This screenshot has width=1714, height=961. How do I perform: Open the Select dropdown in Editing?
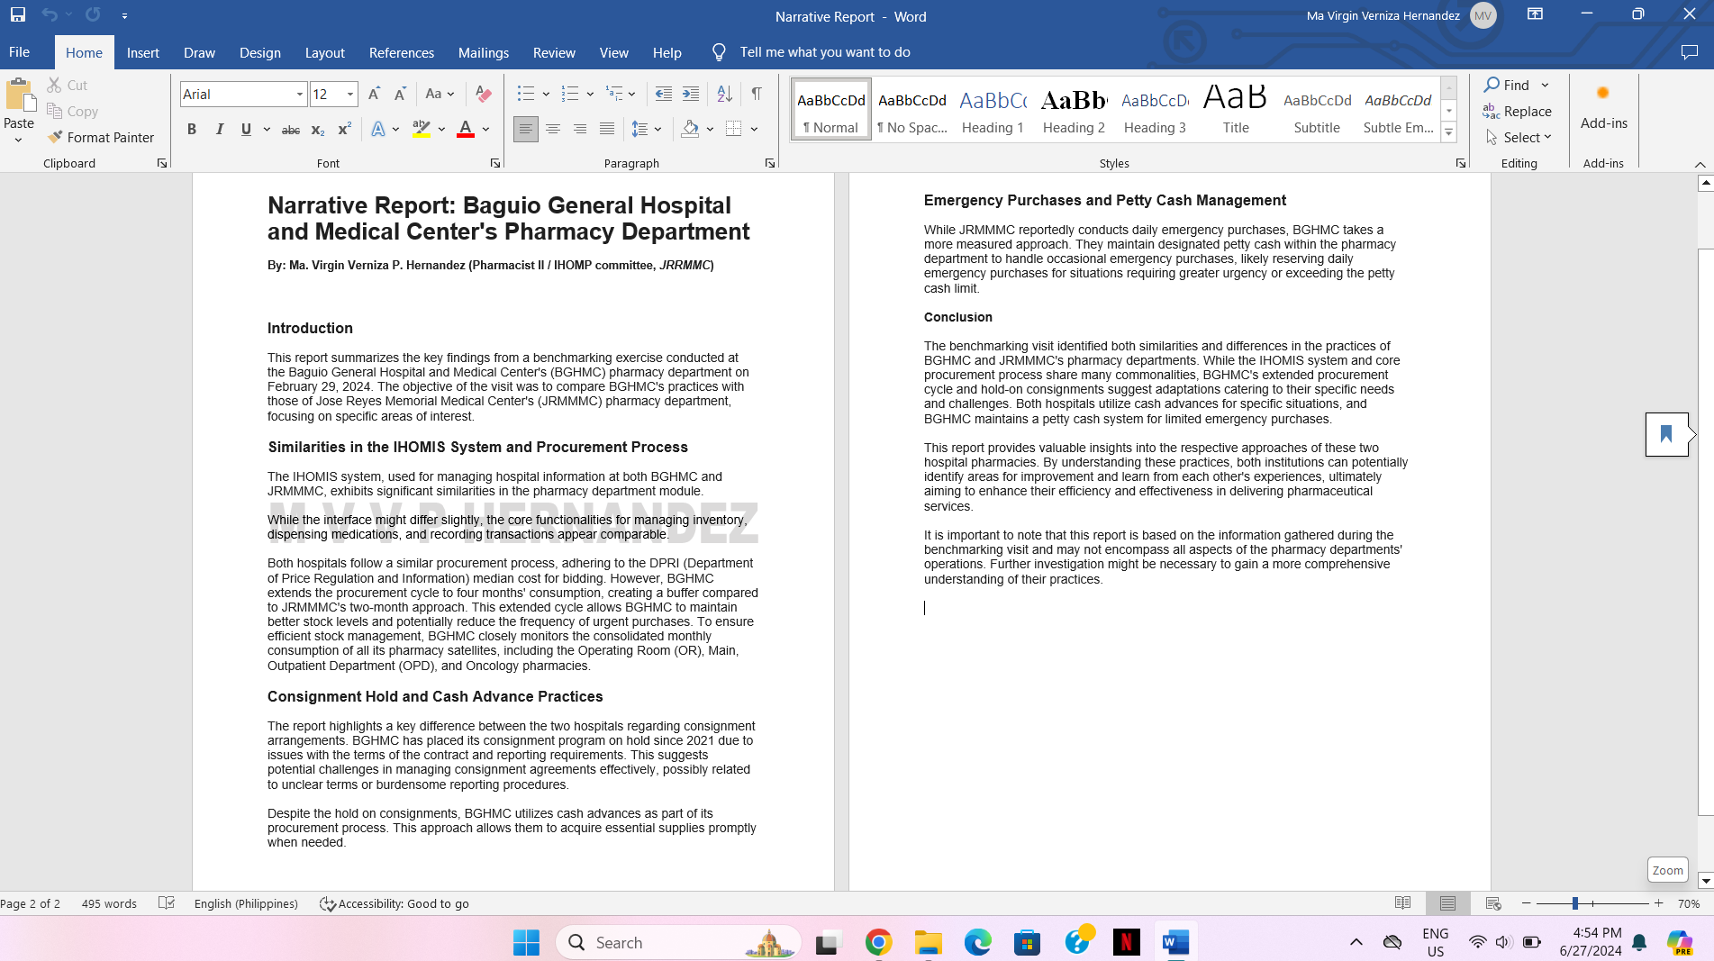1519,137
